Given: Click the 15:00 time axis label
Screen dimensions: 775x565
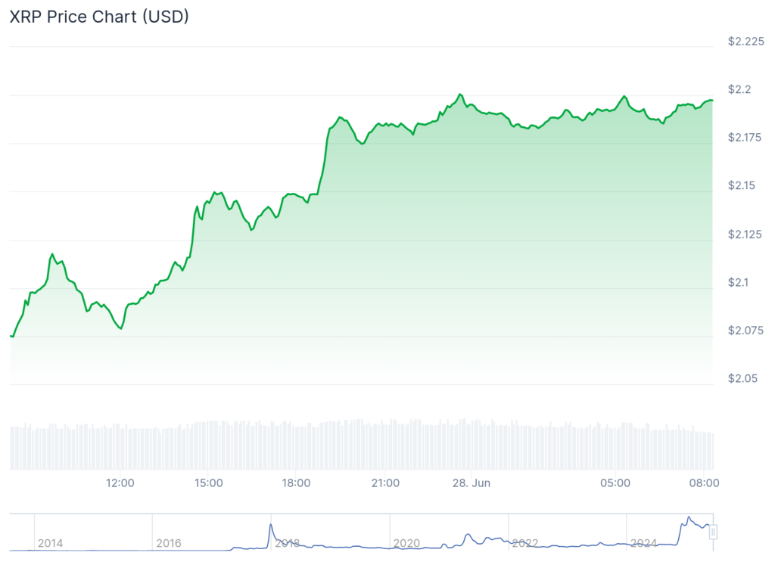Looking at the screenshot, I should (208, 483).
